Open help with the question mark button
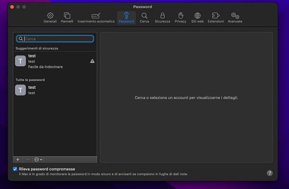The height and width of the screenshot is (189, 289). (270, 173)
